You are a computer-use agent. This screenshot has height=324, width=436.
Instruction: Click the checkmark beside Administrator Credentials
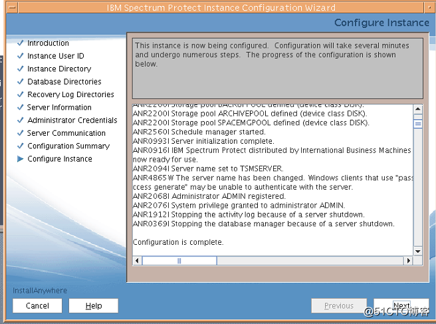point(21,120)
